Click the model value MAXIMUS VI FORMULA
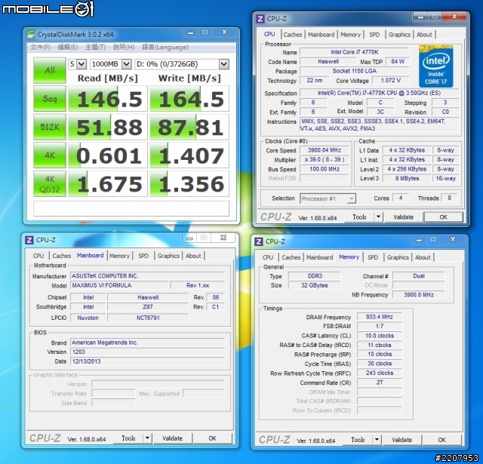The image size is (483, 464). pyautogui.click(x=120, y=285)
